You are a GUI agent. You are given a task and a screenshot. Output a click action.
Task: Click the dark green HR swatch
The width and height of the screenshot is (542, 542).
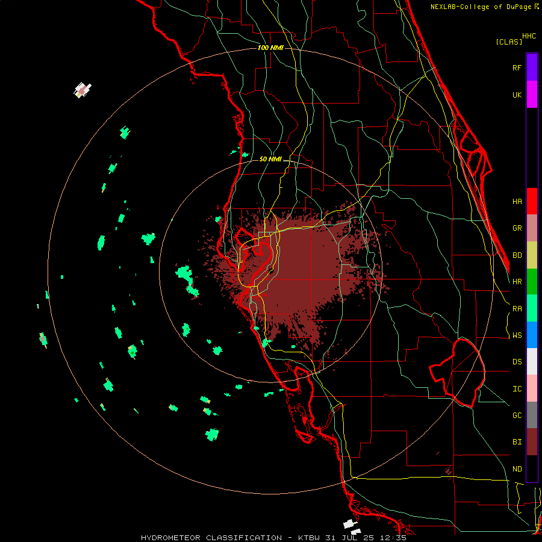[532, 282]
